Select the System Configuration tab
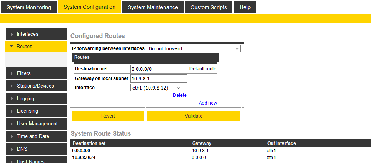This screenshot has width=371, height=163. (x=89, y=7)
